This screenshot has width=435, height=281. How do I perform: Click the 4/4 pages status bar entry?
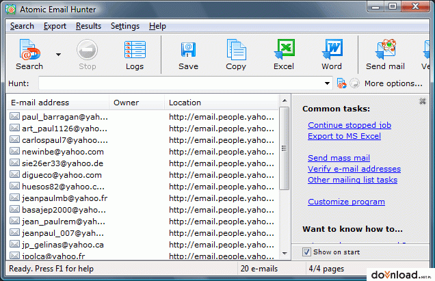pyautogui.click(x=326, y=269)
